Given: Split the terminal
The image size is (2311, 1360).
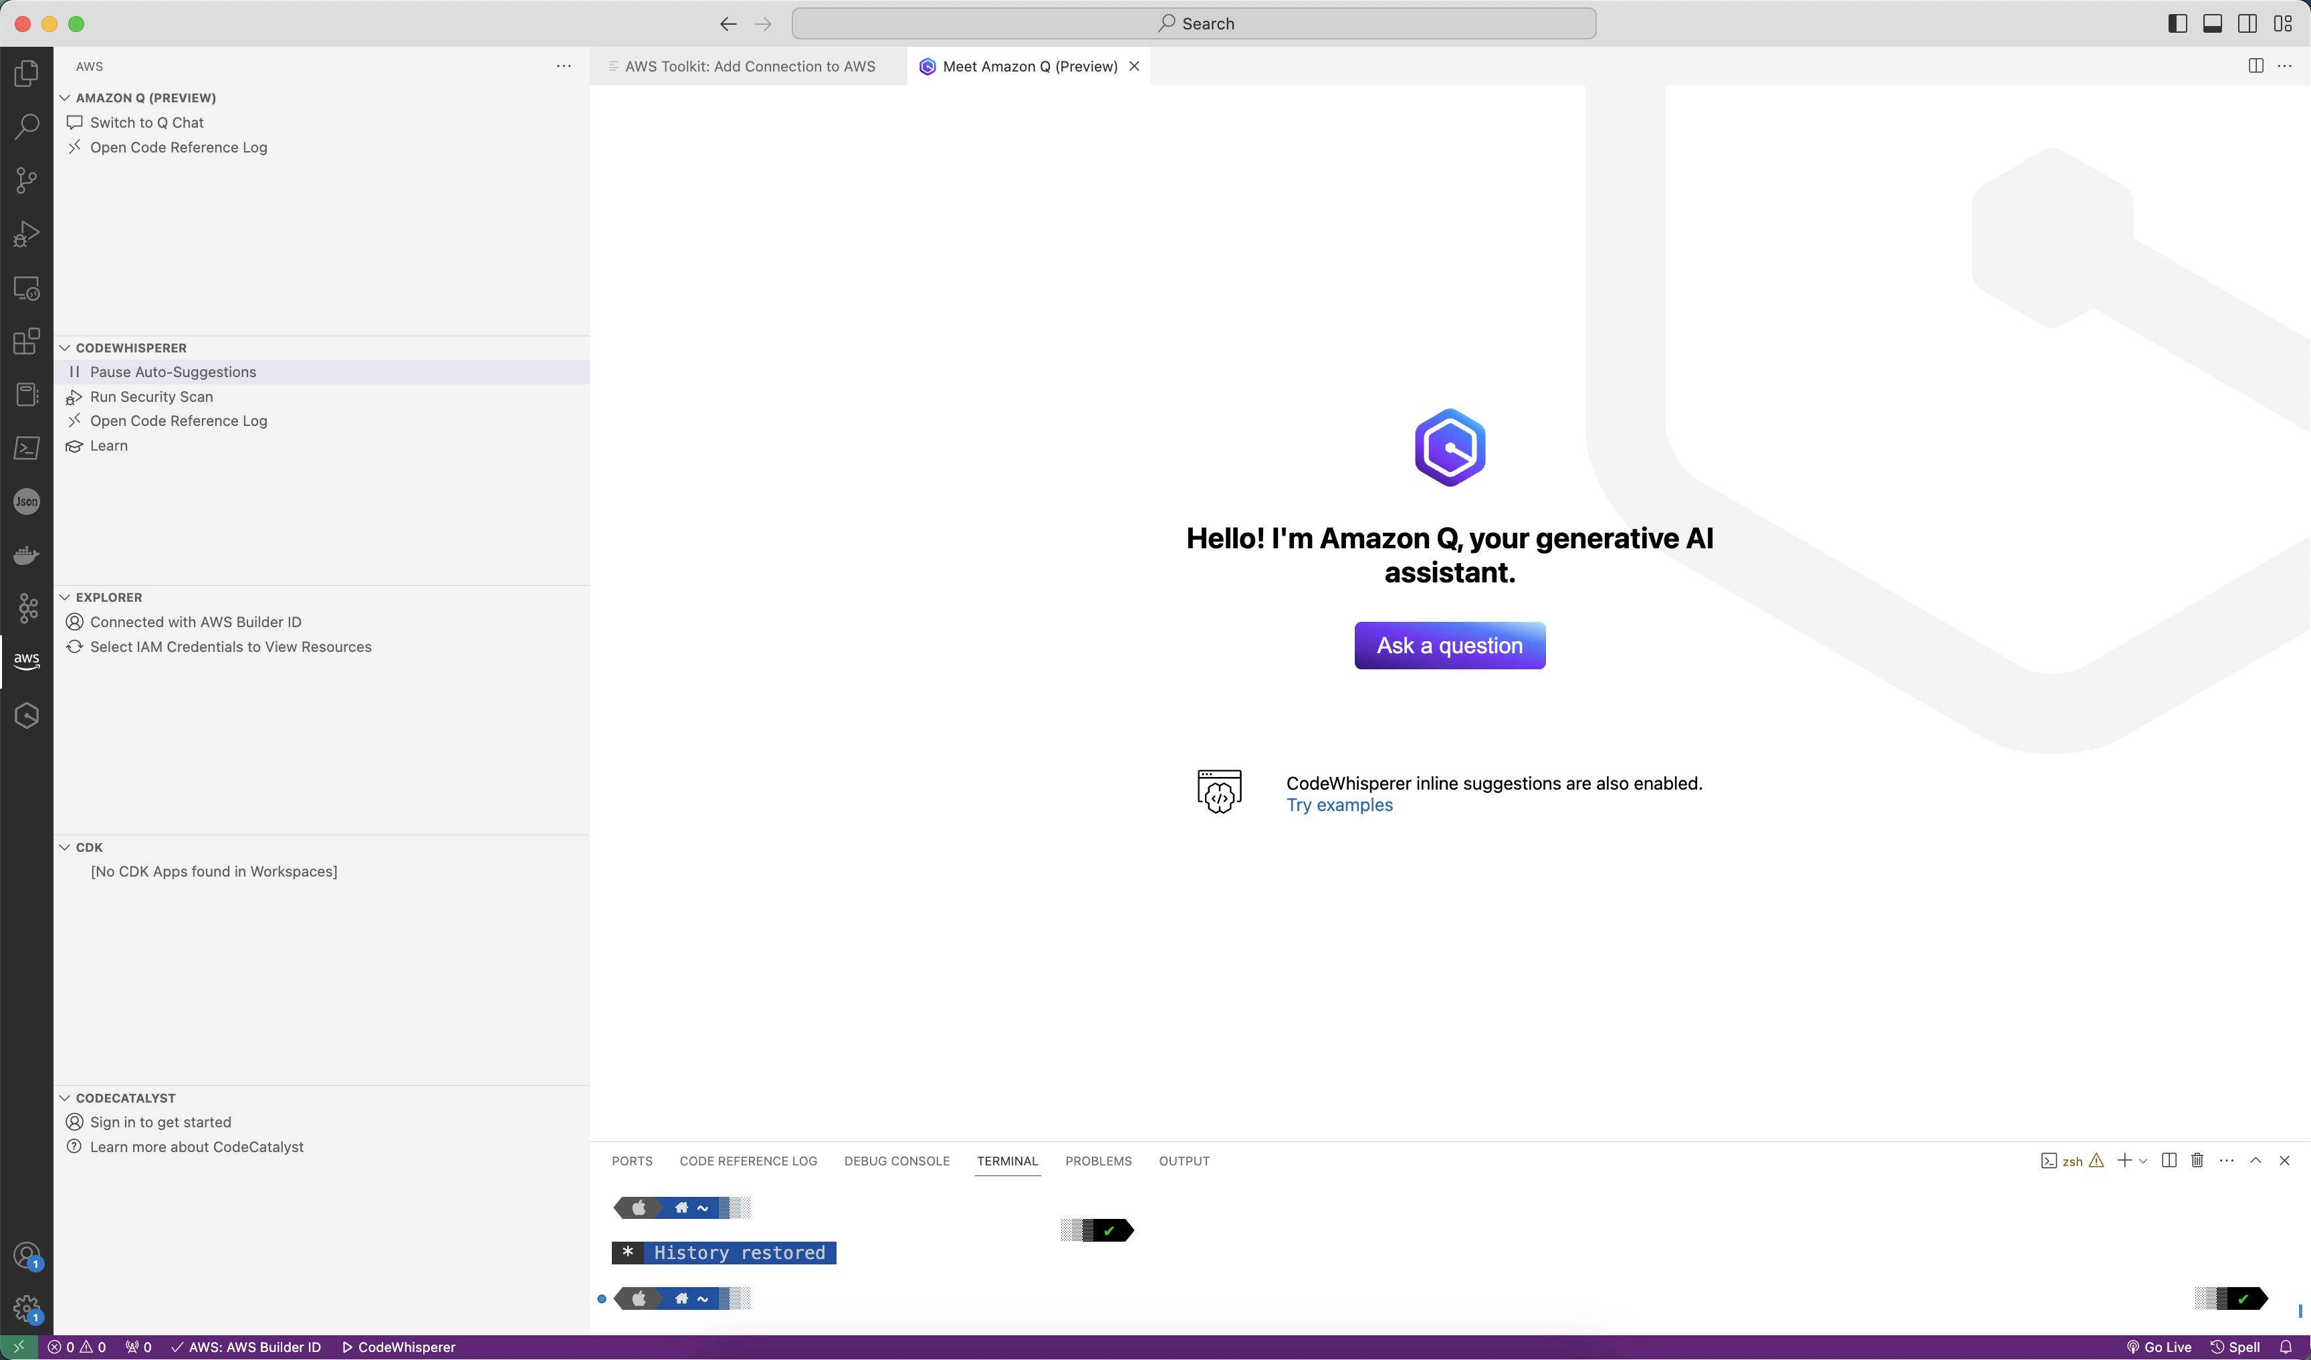Looking at the screenshot, I should pyautogui.click(x=2169, y=1161).
